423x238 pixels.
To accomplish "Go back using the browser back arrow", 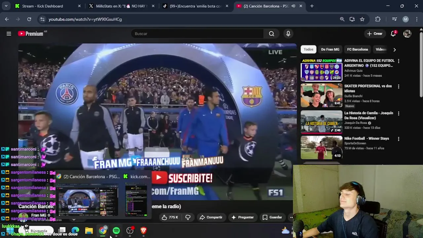I will point(7,19).
